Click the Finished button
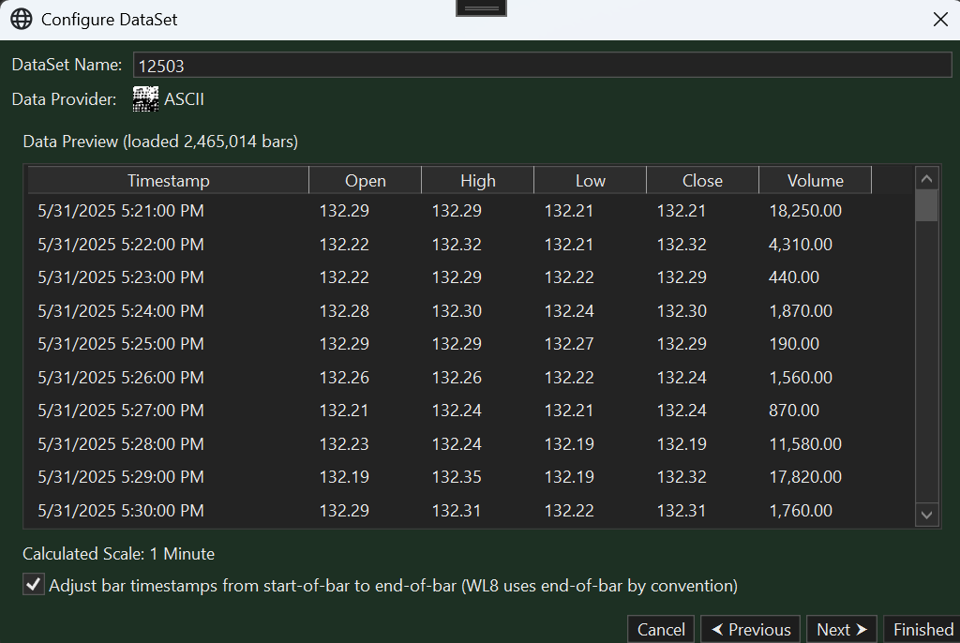 [x=922, y=630]
